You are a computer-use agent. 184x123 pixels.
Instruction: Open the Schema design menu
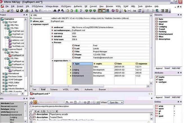click(52, 6)
